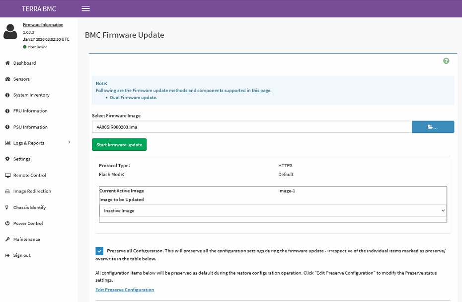Click the Remote Control monitor icon

click(x=7, y=175)
